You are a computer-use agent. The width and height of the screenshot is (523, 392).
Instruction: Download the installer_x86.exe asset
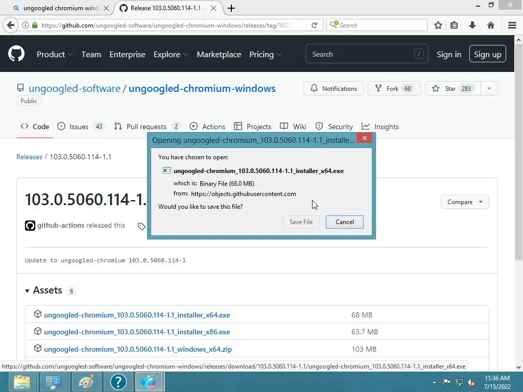137,332
